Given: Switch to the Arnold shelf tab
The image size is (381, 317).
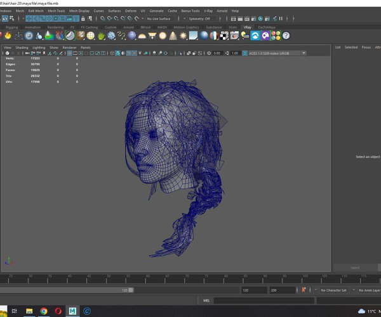Looking at the screenshot, I should point(128,27).
